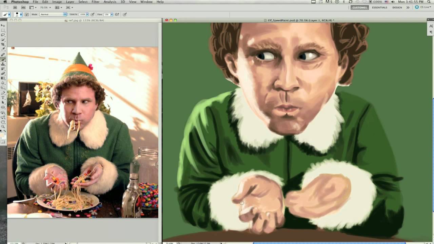
Task: Click the foreground color swatch
Action: (x=2, y=135)
